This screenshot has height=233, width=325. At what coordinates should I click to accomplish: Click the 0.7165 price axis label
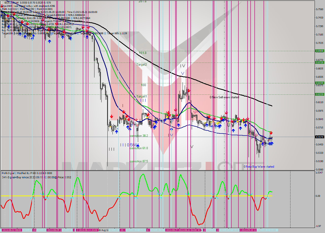(x=319, y=35)
